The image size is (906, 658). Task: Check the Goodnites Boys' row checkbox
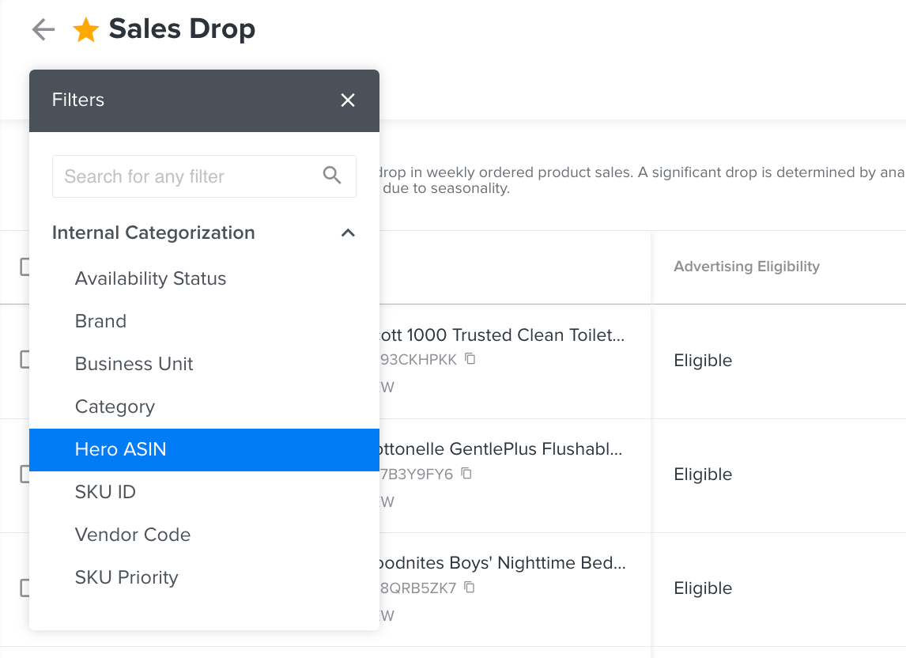click(x=25, y=588)
